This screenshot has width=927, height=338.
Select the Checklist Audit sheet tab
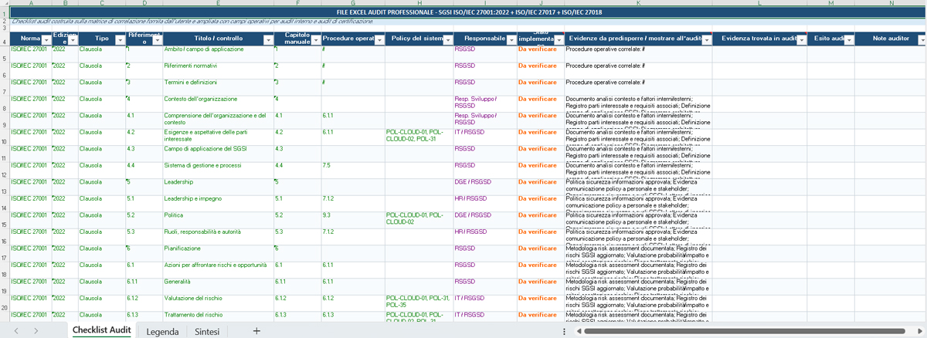click(x=101, y=331)
